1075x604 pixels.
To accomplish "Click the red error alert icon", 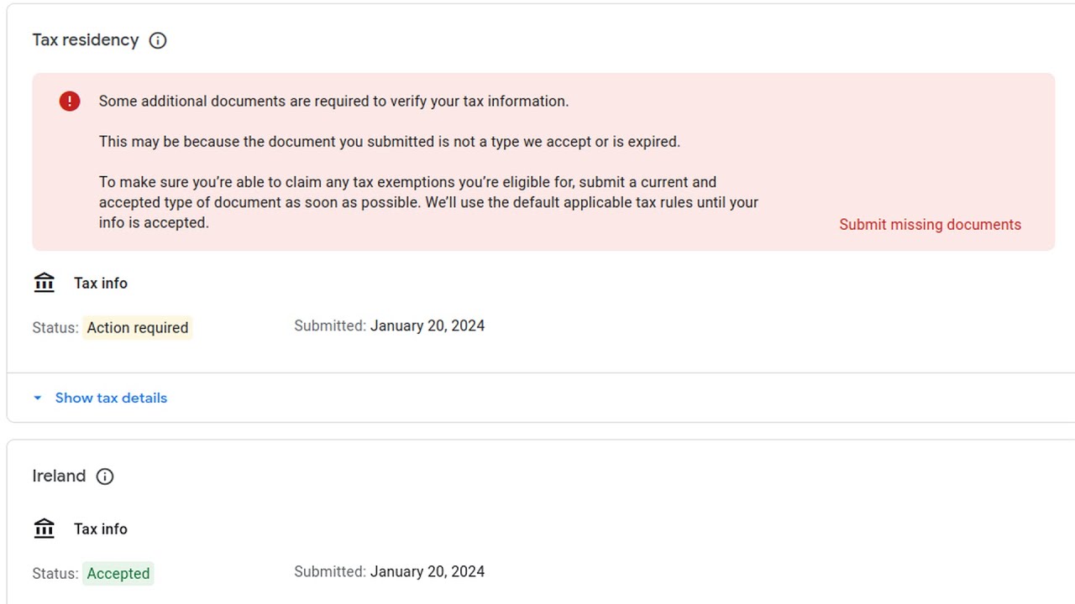I will (70, 102).
